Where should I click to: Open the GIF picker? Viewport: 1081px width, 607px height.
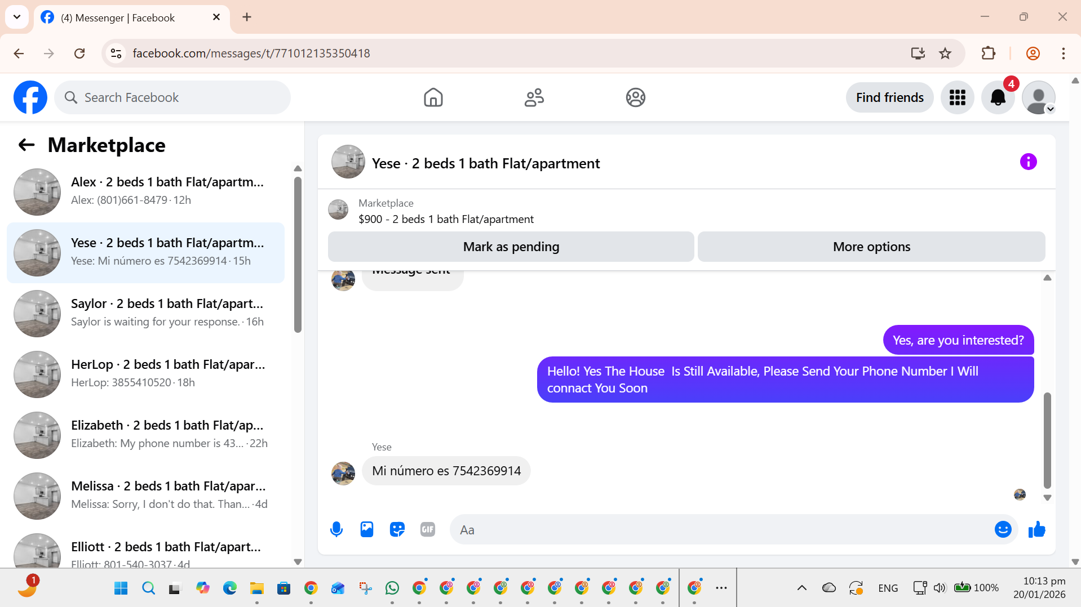point(428,529)
